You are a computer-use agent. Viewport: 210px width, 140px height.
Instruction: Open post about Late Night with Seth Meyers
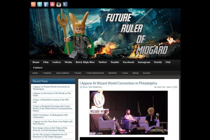[x=52, y=122]
